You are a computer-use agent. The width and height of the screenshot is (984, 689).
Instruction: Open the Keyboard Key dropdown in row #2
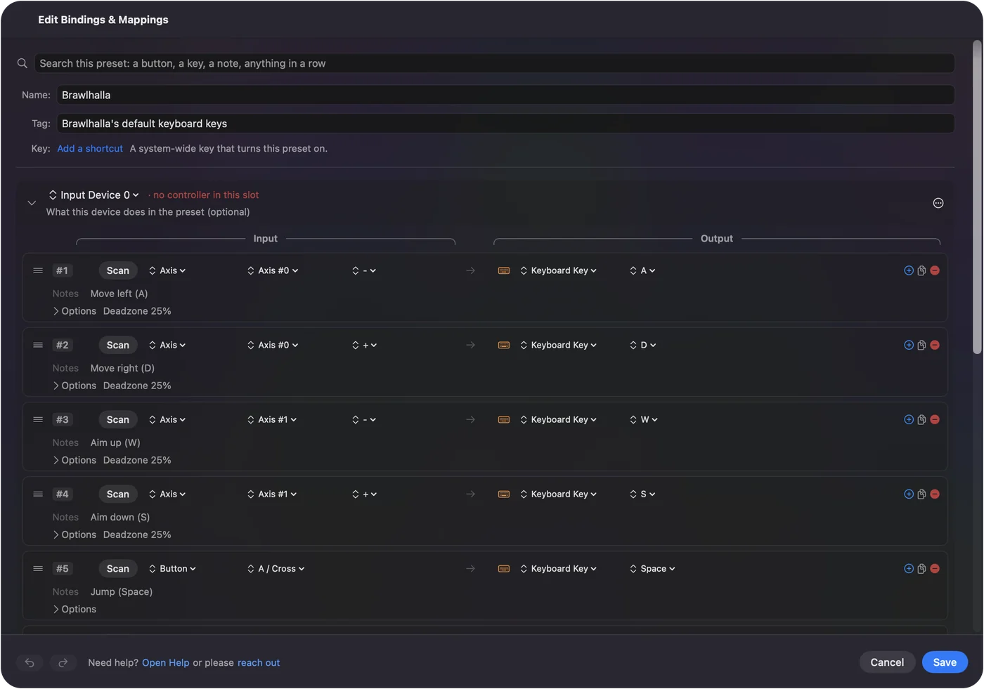tap(559, 345)
